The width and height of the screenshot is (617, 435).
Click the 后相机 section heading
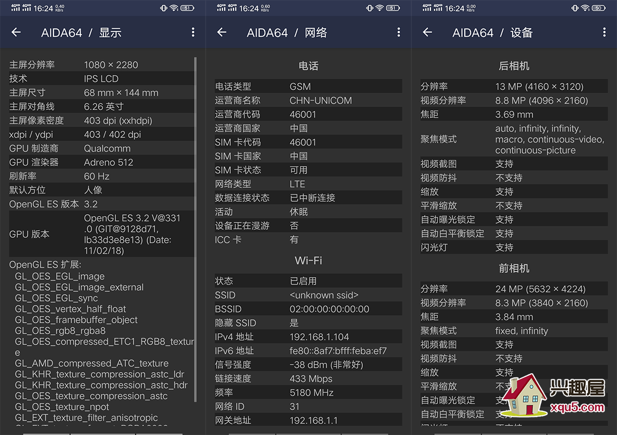[x=514, y=66]
